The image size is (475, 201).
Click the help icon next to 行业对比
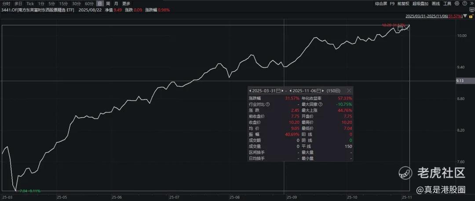[267, 104]
